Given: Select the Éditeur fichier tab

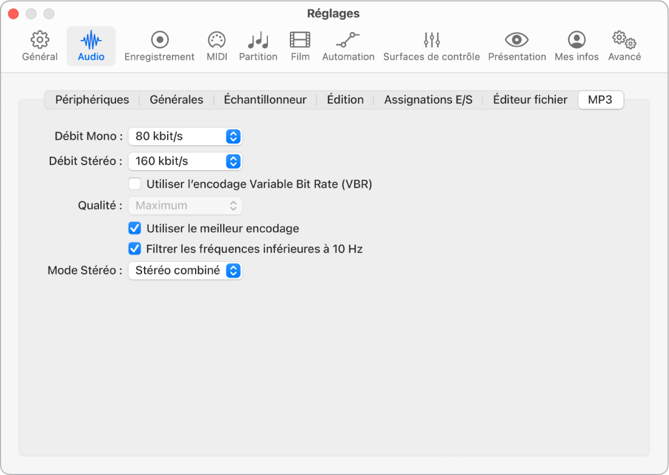Looking at the screenshot, I should click(x=530, y=100).
